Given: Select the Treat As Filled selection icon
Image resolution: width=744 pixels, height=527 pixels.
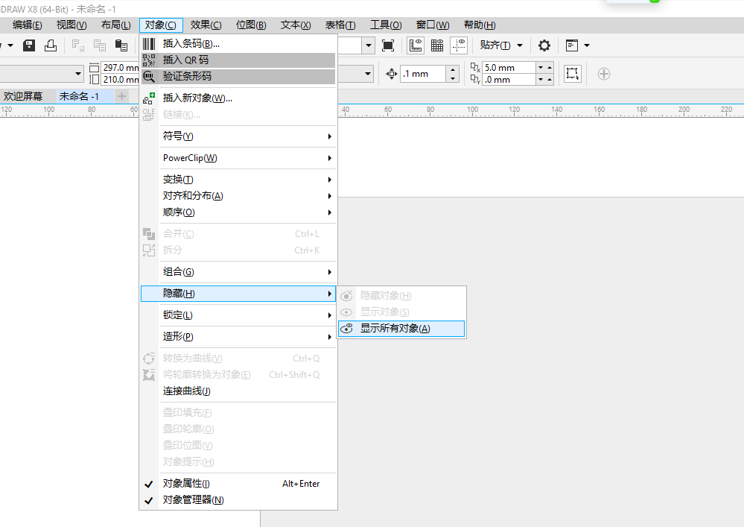Looking at the screenshot, I should [x=388, y=45].
